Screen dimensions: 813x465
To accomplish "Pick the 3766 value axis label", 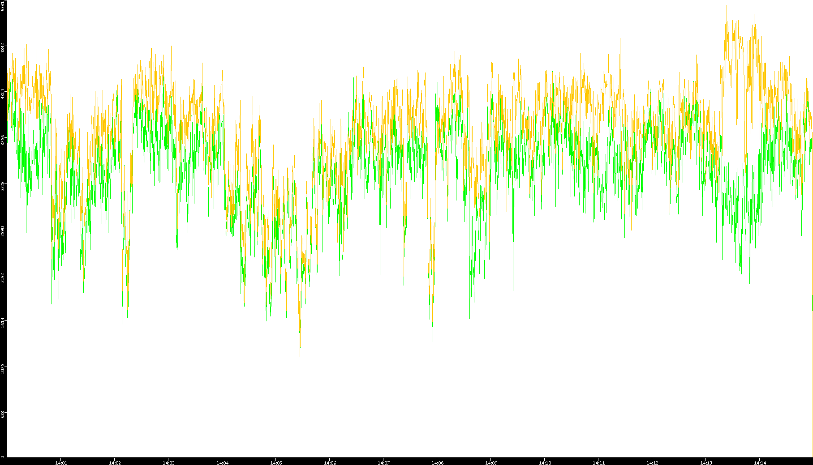I will point(3,140).
